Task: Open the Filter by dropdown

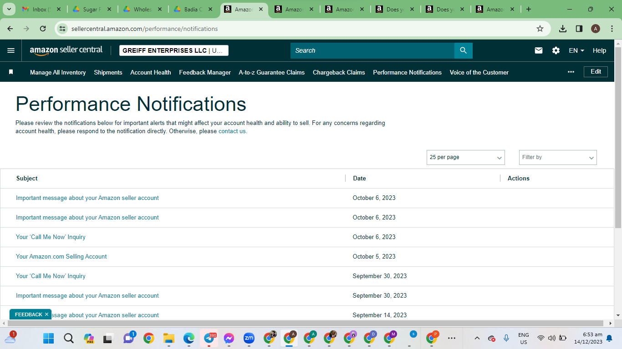Action: pyautogui.click(x=558, y=157)
